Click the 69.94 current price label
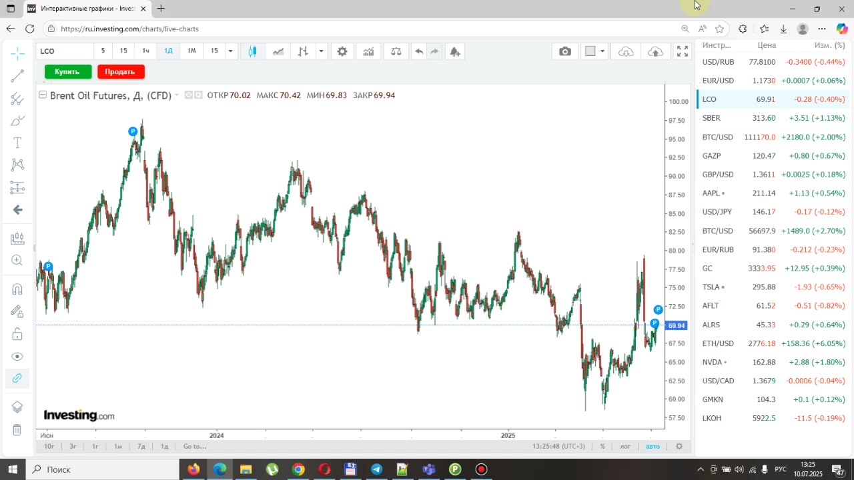 tap(677, 326)
